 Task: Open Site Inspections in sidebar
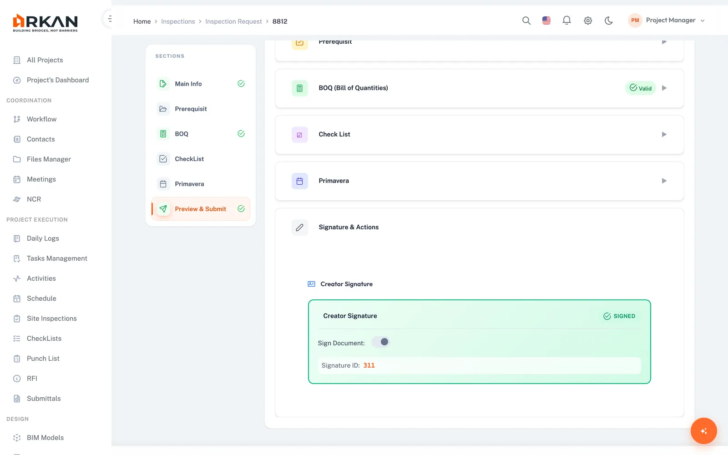point(51,318)
